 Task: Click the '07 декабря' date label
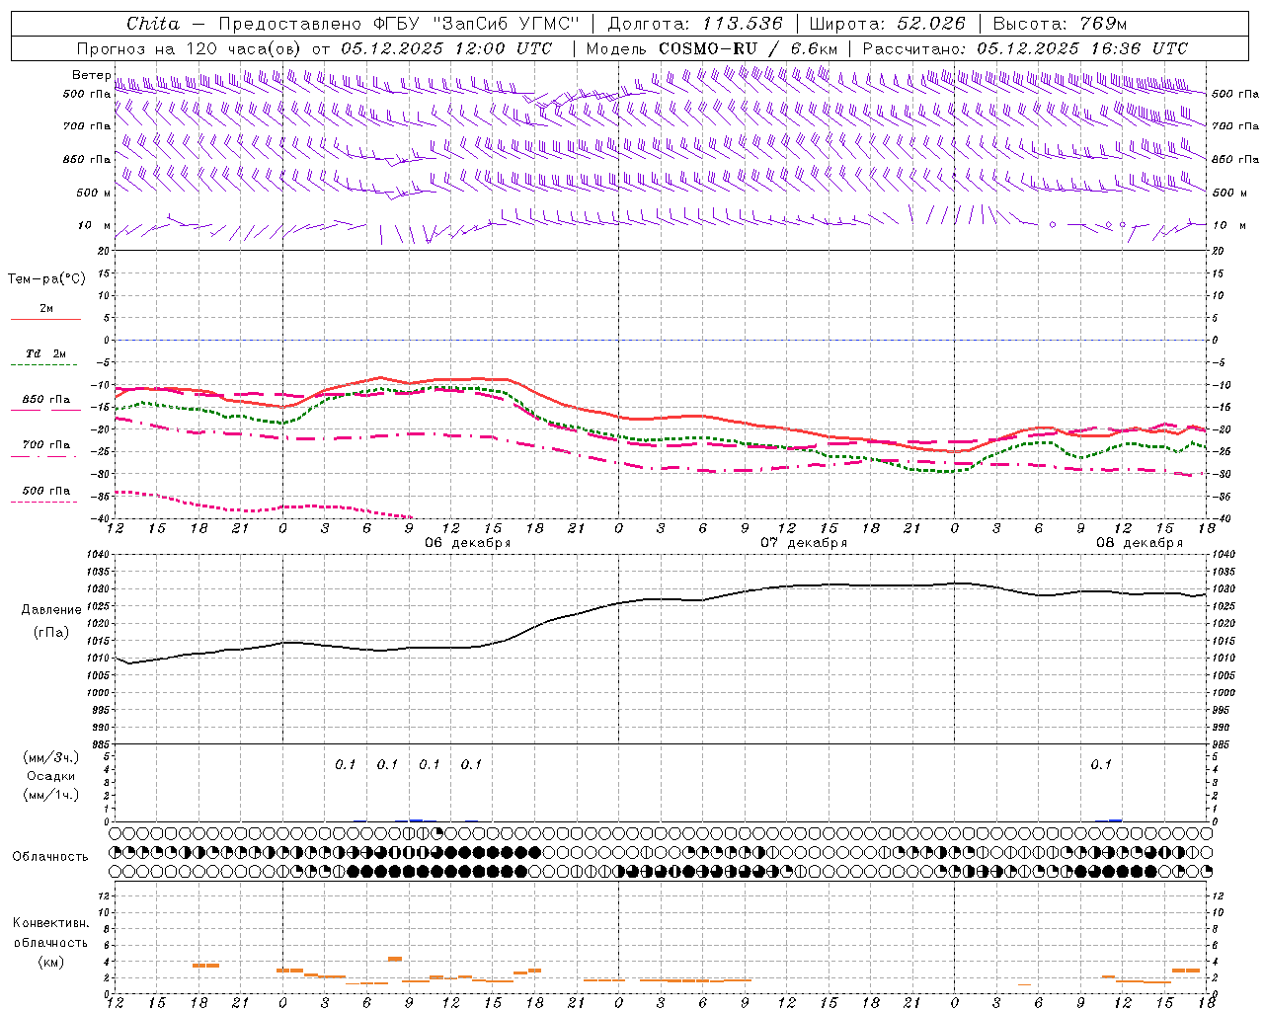tap(803, 543)
